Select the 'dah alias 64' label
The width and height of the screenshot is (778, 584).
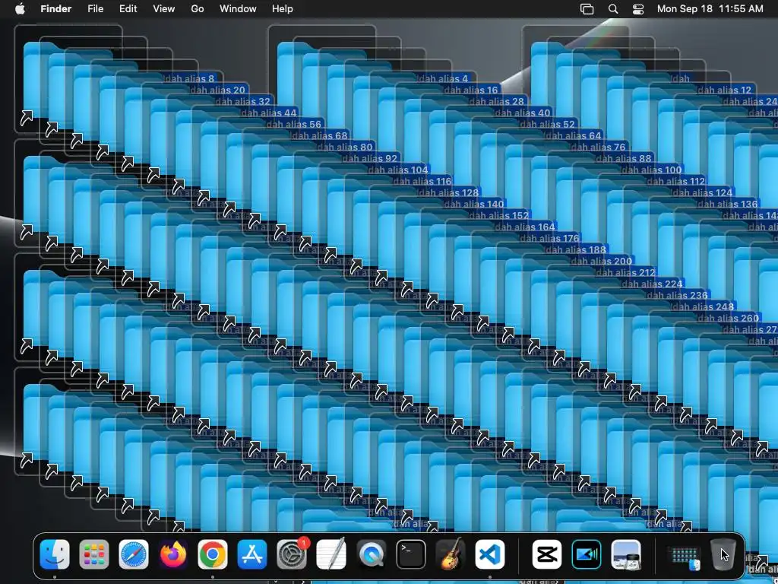click(574, 135)
